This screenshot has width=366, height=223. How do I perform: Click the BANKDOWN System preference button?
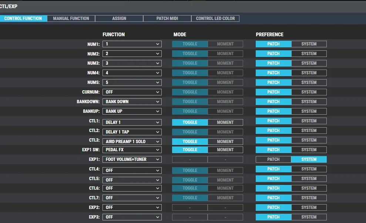click(x=309, y=102)
